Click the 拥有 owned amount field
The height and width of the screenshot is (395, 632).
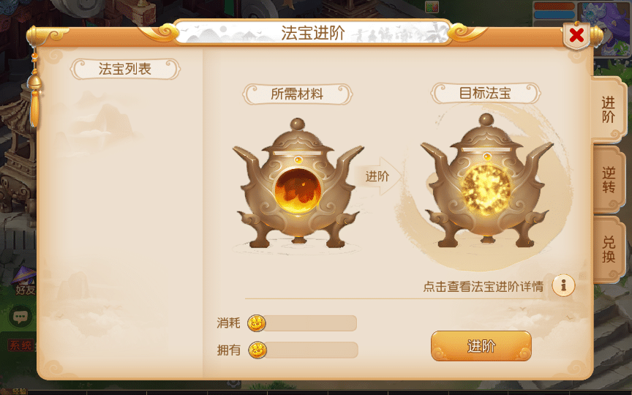tap(312, 350)
